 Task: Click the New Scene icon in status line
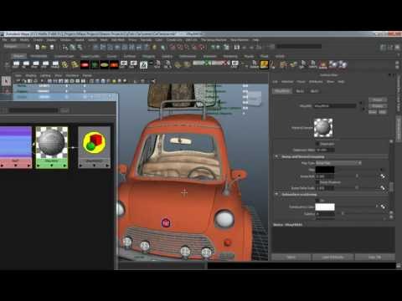click(37, 47)
